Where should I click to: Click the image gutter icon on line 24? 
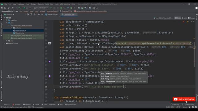(x=49, y=43)
